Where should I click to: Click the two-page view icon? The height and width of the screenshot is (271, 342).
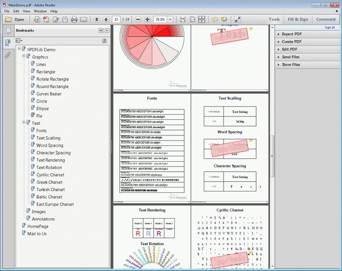(201, 19)
